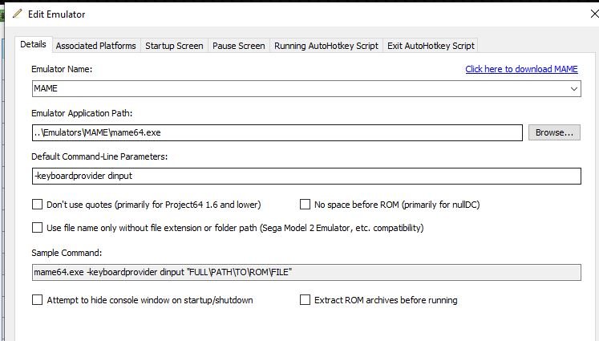
Task: Switch to the Details tab
Action: 33,44
